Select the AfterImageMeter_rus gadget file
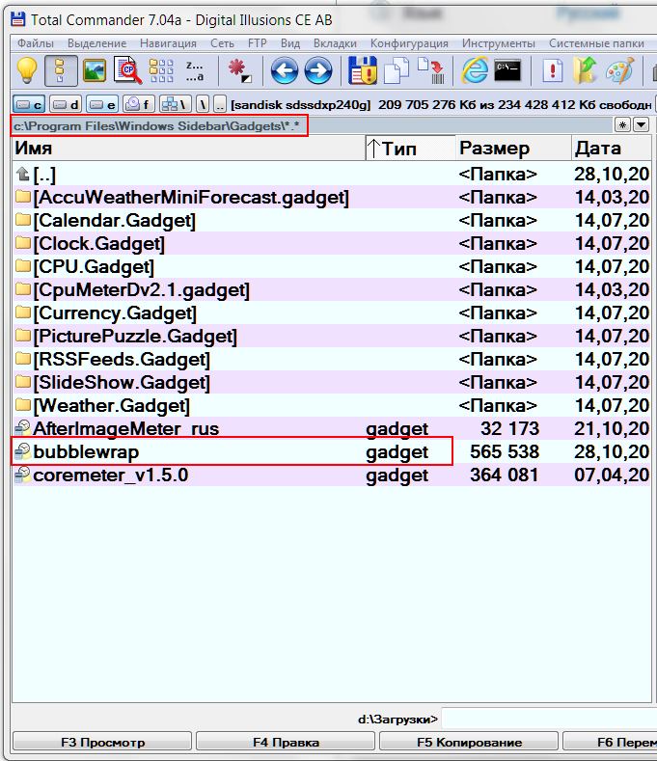This screenshot has height=761, width=657. 331,428
